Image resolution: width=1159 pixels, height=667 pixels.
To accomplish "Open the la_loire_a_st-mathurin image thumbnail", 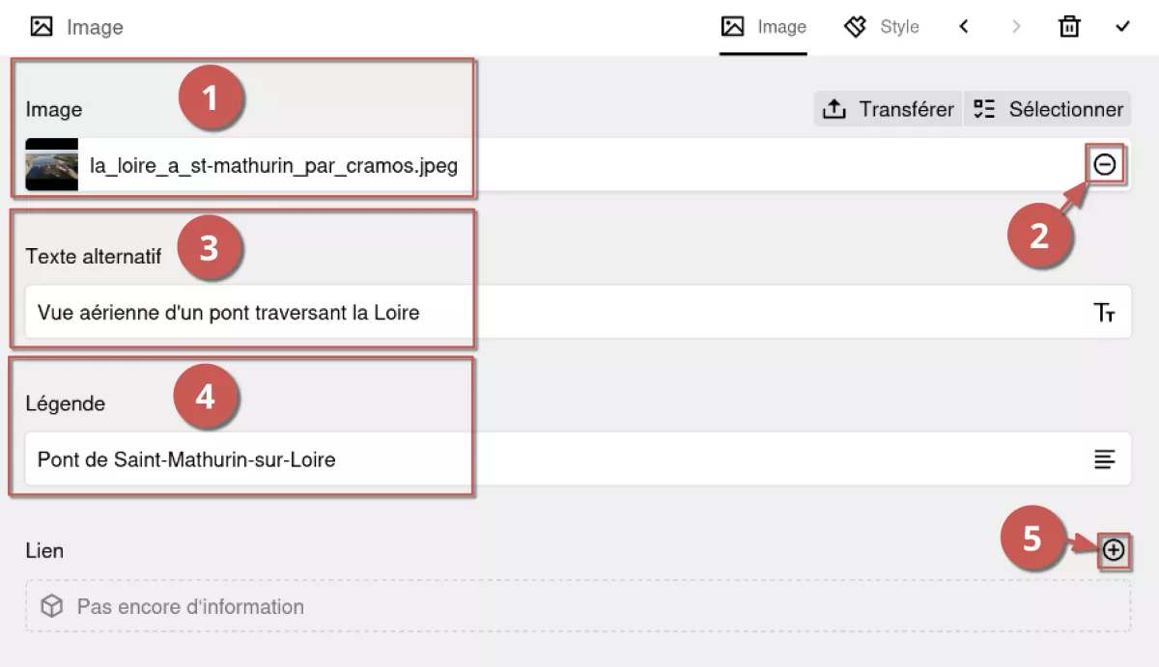I will coord(51,165).
